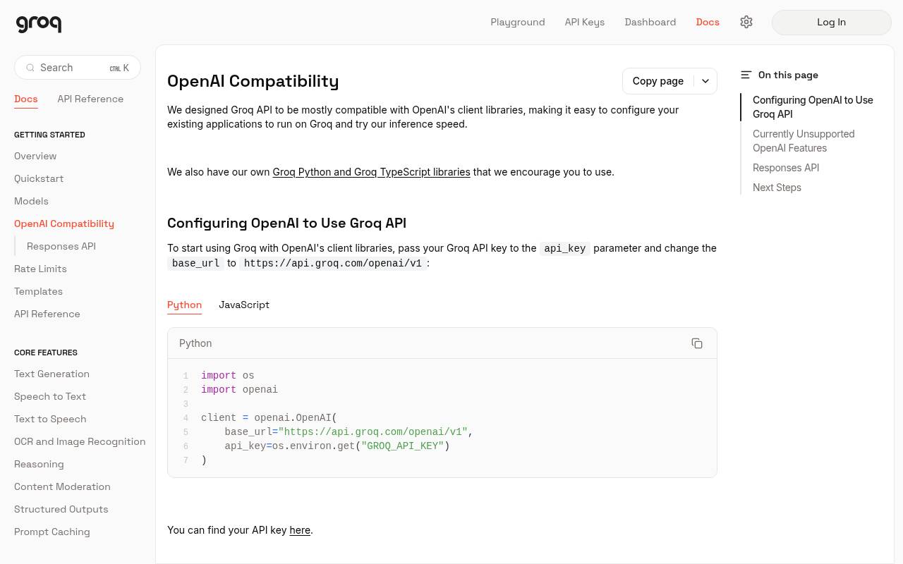Open the Content Moderation docs page

pos(62,486)
